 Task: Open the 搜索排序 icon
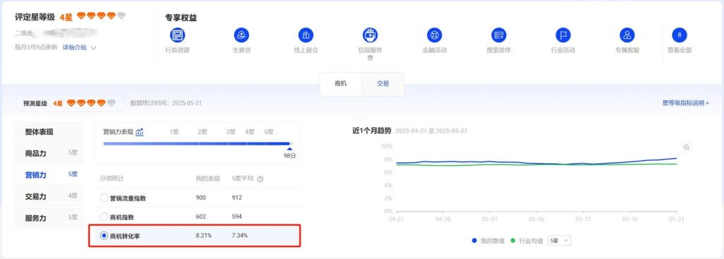[498, 35]
